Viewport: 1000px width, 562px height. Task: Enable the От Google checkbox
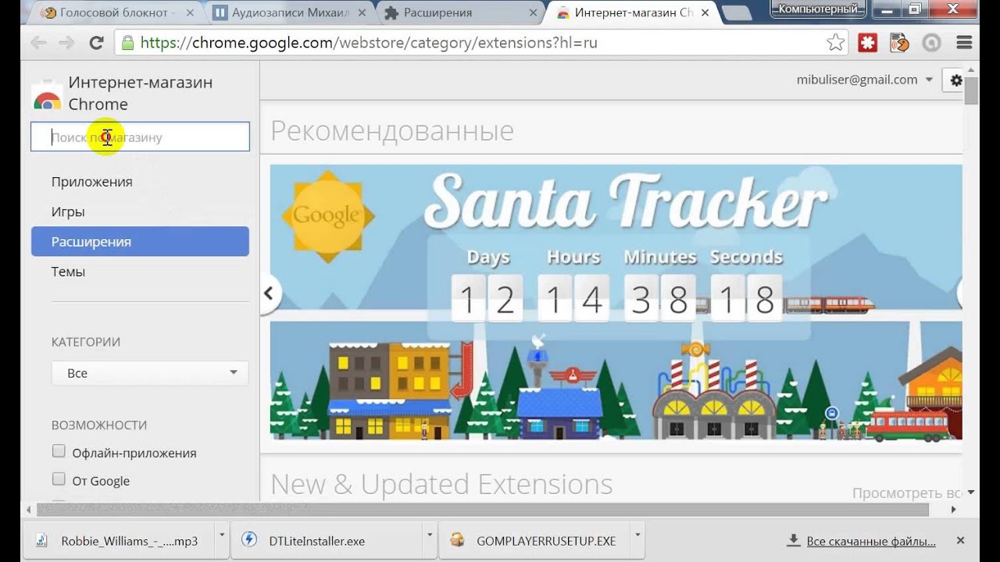click(59, 478)
